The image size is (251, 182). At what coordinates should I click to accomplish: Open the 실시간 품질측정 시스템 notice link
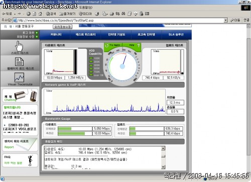coord(20,115)
